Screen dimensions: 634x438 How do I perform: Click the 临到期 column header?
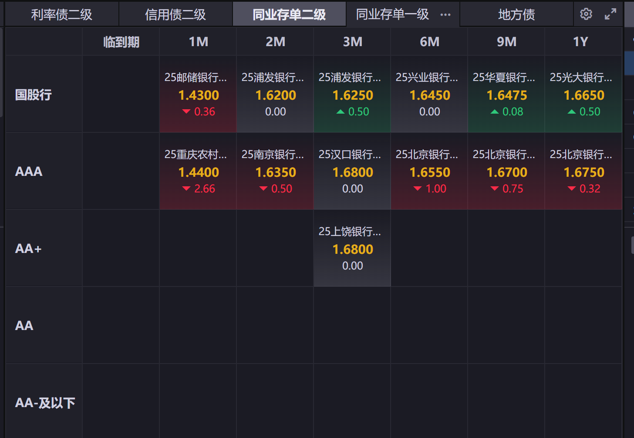coord(121,42)
